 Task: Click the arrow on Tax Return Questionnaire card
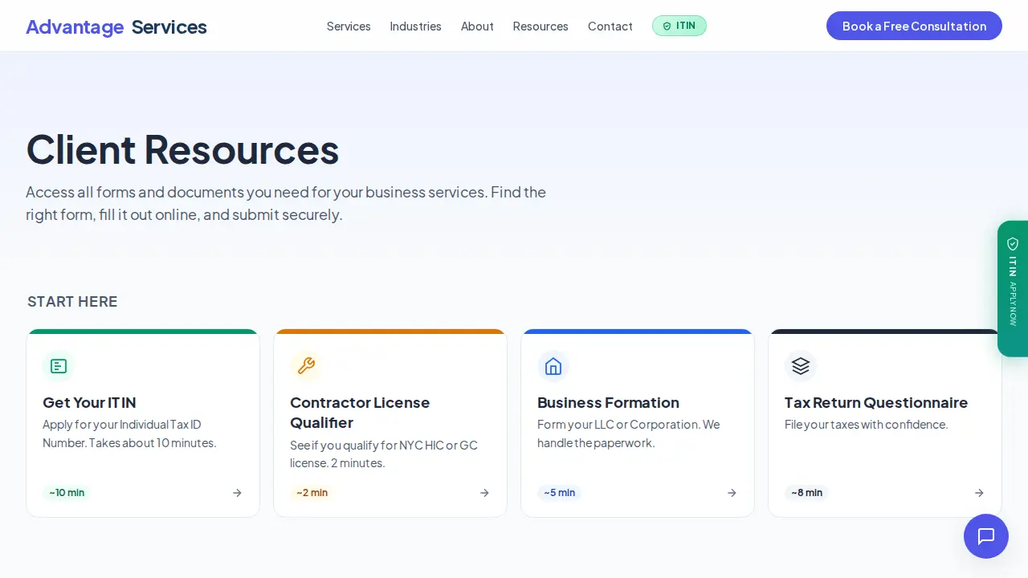(x=979, y=493)
